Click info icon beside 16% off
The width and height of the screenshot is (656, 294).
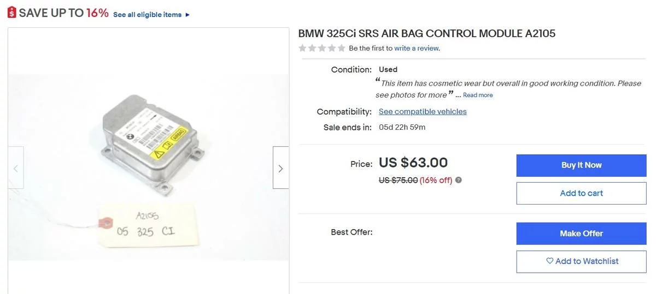point(459,180)
